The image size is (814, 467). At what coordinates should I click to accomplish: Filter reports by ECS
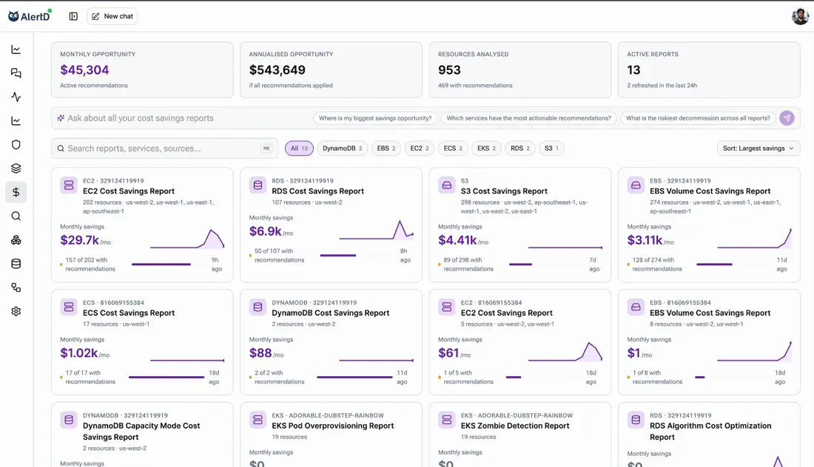pyautogui.click(x=453, y=149)
